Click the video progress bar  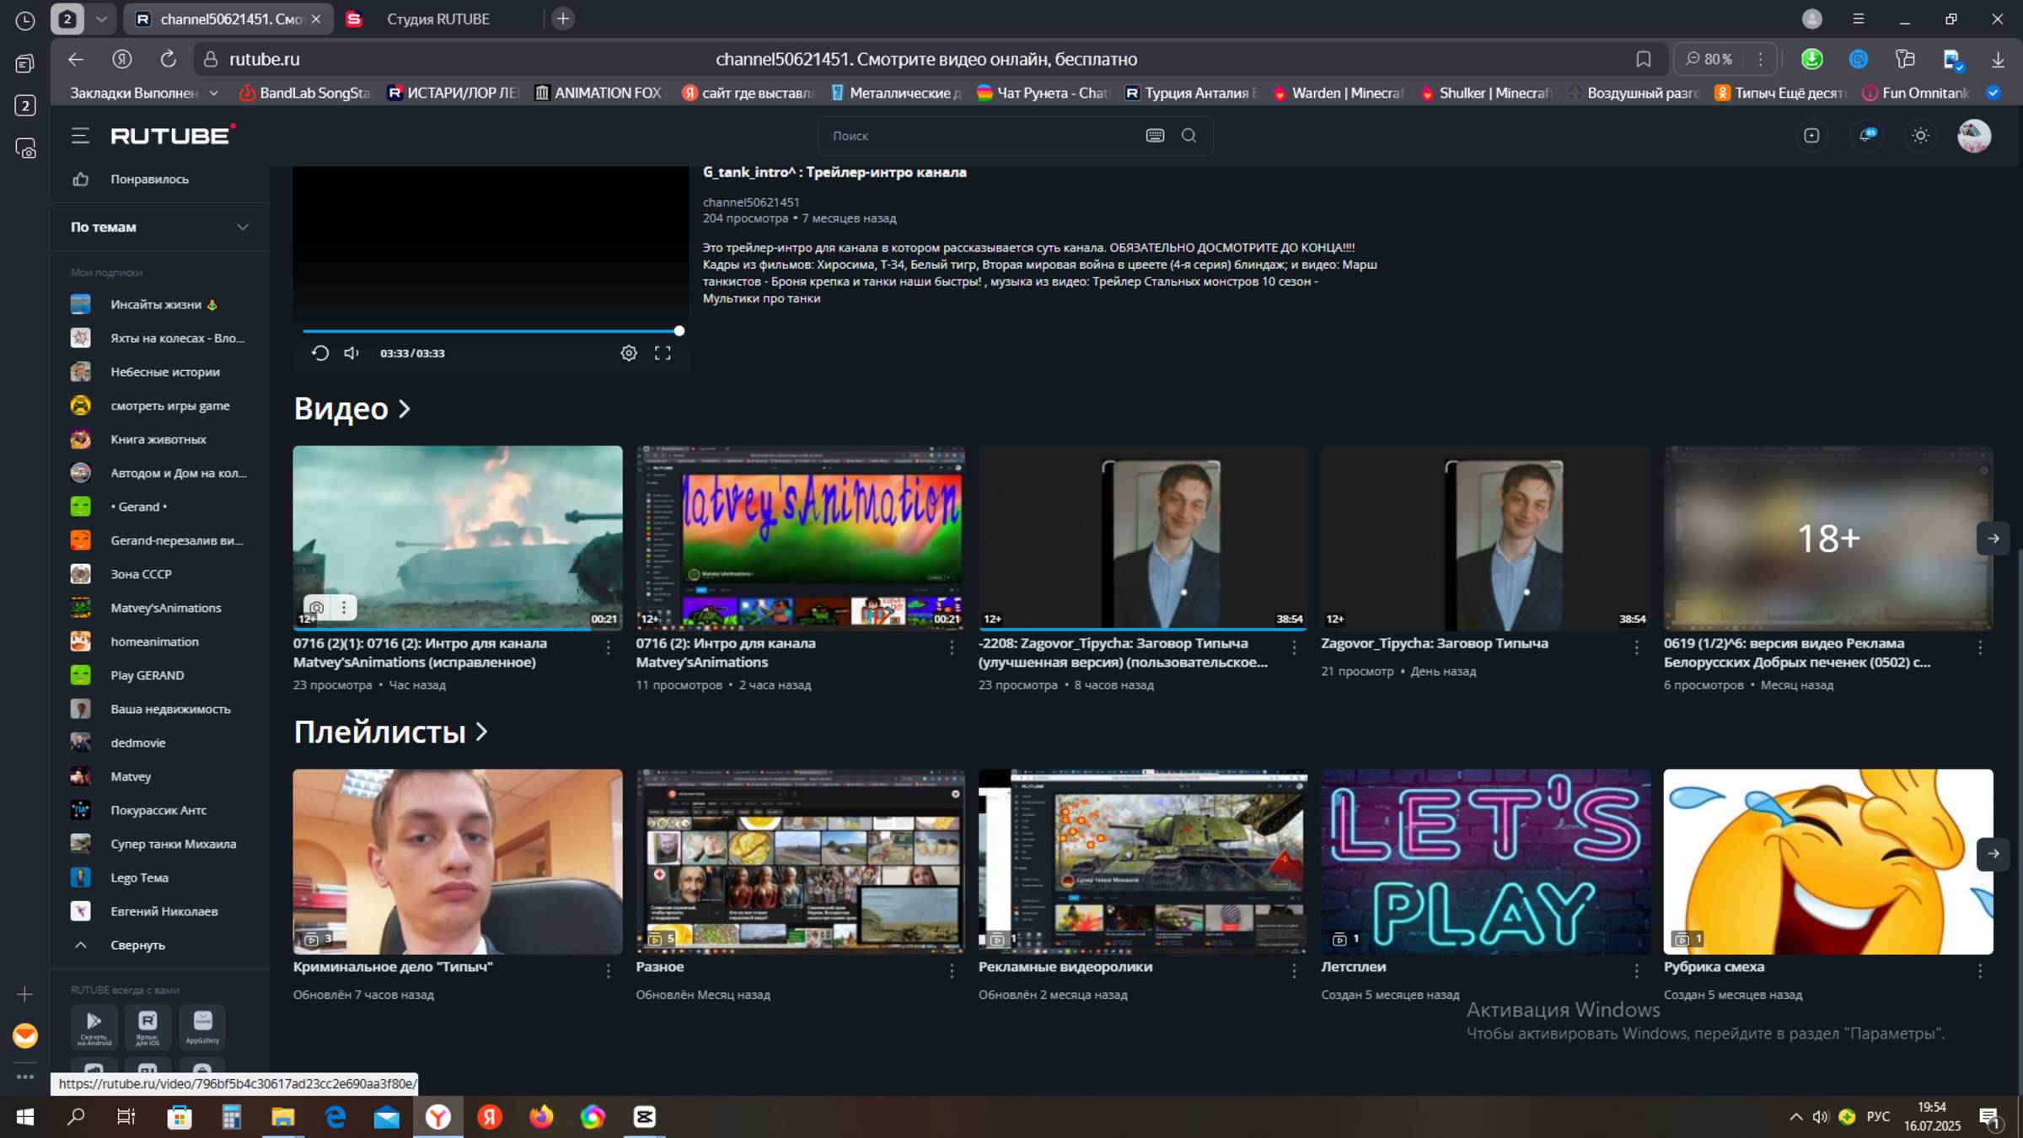(x=489, y=331)
